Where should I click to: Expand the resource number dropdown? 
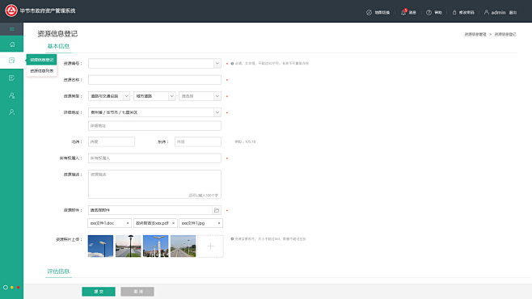(x=217, y=63)
